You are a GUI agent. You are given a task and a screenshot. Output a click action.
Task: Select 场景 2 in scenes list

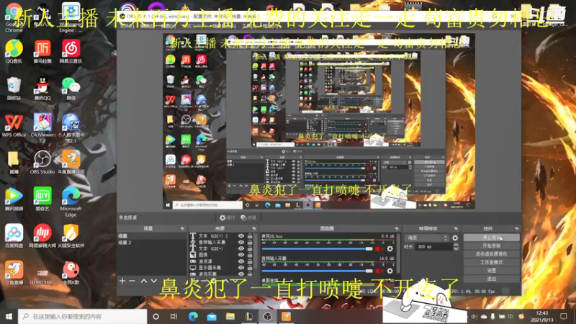pyautogui.click(x=152, y=243)
